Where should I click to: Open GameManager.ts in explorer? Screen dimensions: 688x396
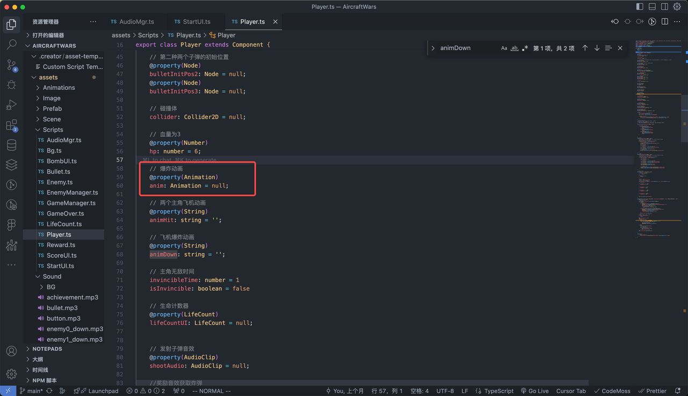pos(71,203)
